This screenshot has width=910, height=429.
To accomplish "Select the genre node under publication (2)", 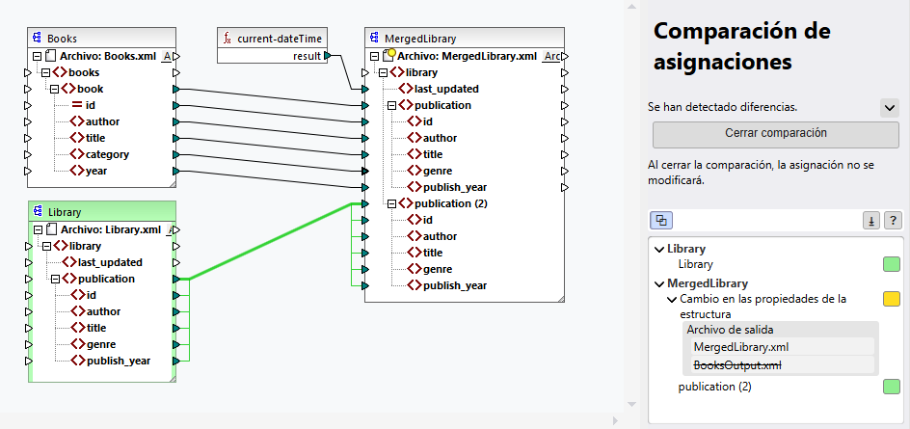I will coord(438,269).
